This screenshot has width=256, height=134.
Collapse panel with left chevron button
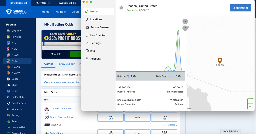click(x=185, y=28)
